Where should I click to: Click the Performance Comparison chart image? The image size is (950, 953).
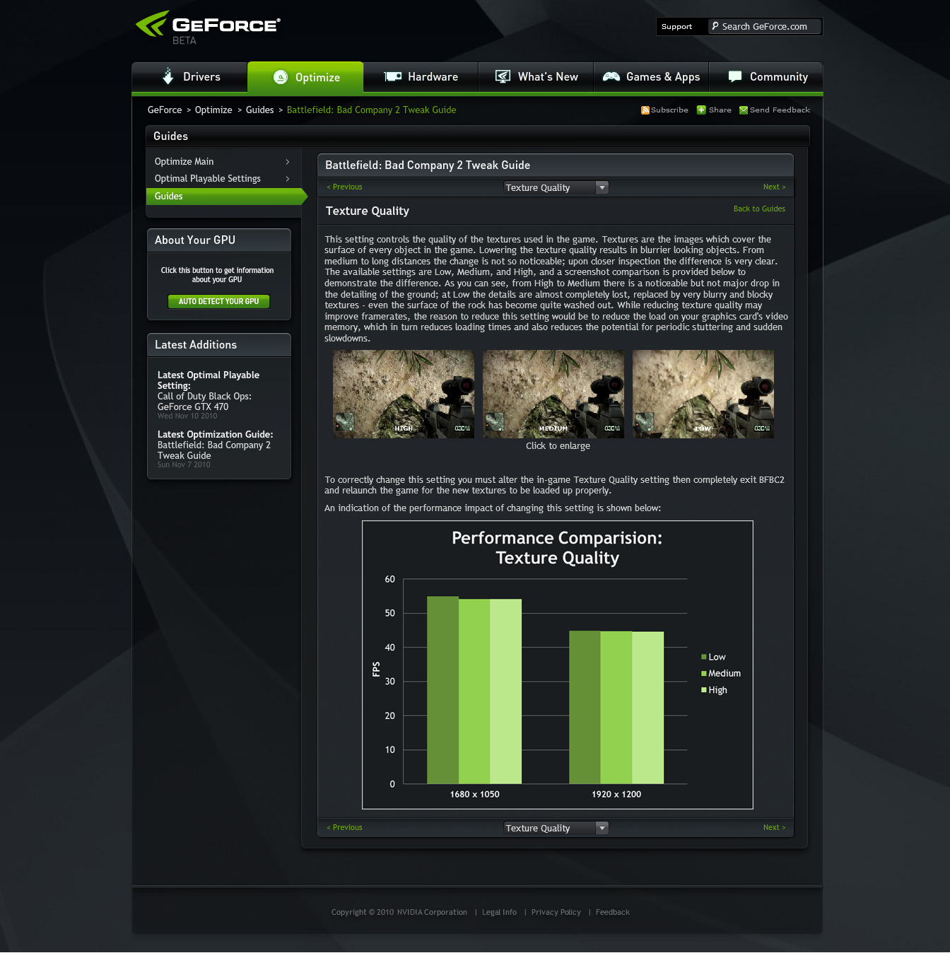click(x=558, y=665)
